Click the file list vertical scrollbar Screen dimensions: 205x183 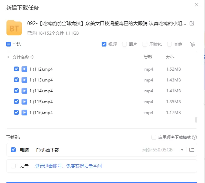[x=196, y=120]
